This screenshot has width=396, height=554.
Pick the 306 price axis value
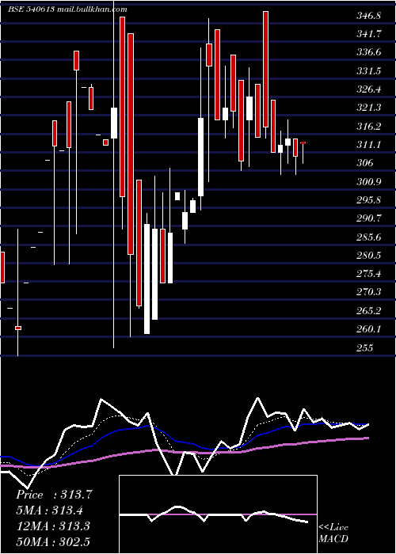point(365,163)
